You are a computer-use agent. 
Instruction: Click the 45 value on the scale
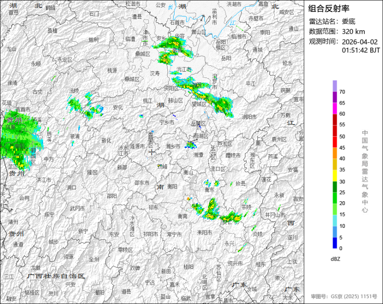tap(342, 148)
